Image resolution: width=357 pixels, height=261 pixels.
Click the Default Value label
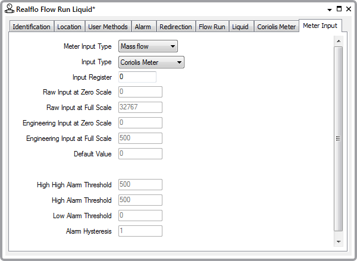point(93,154)
